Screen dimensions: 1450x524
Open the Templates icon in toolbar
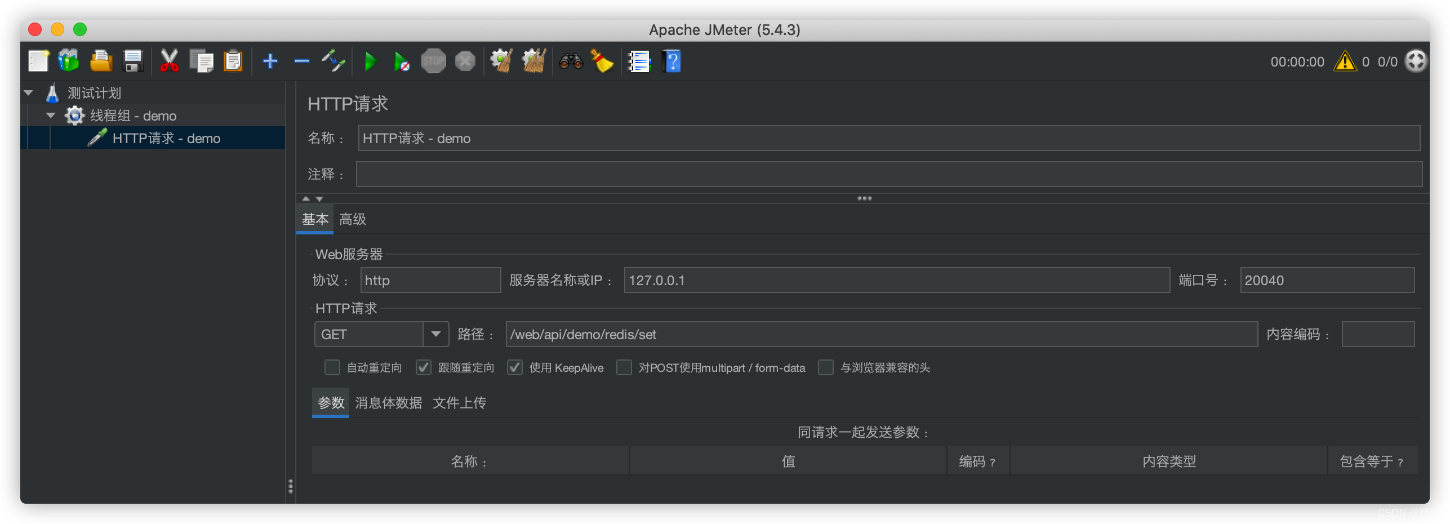[x=69, y=61]
